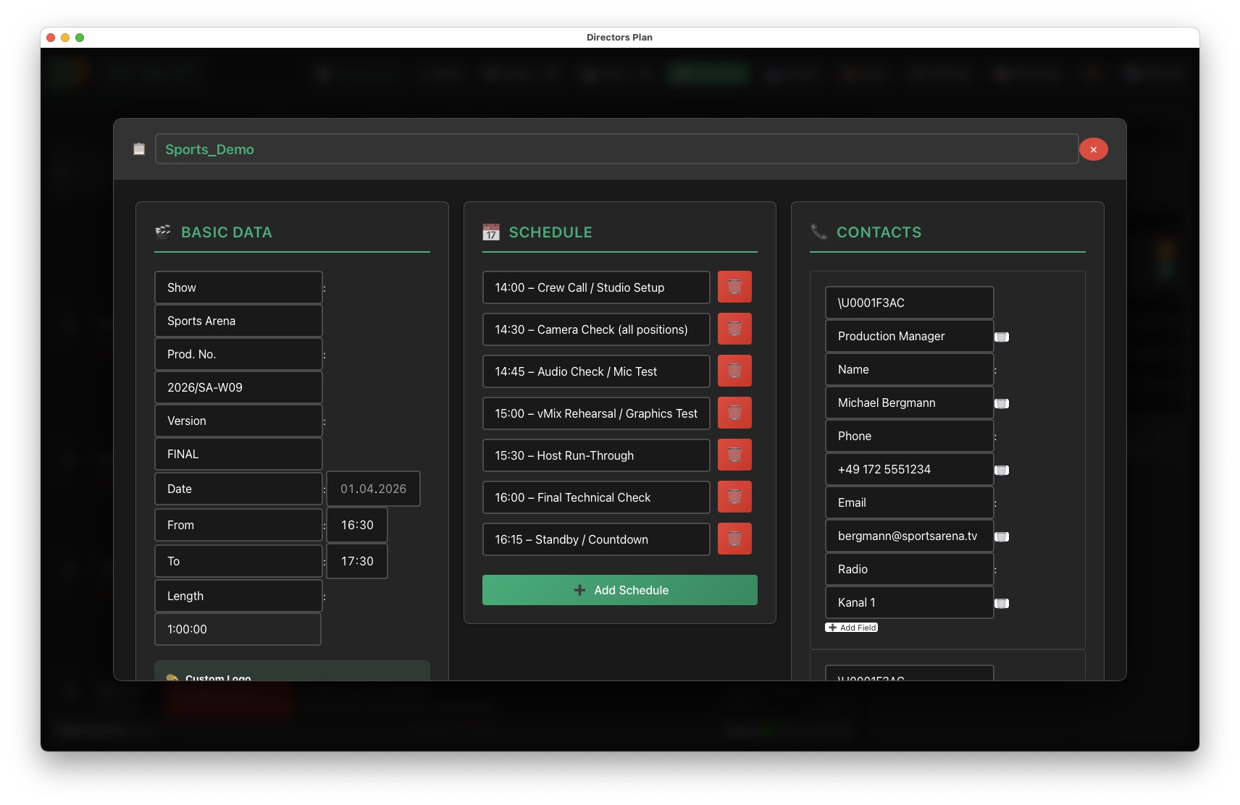
Task: Delete the 16:15 Standby / Countdown entry
Action: pos(734,539)
